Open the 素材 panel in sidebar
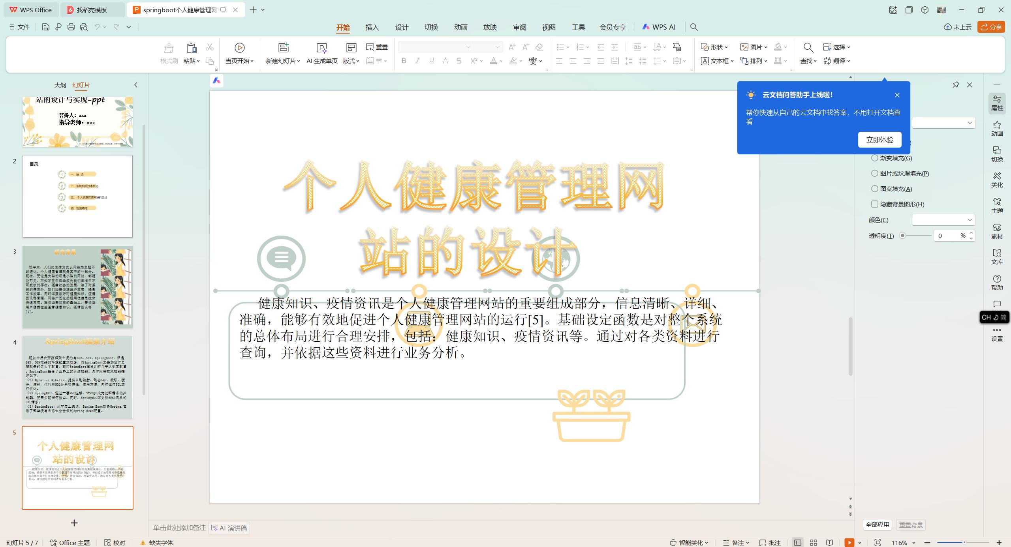Image resolution: width=1011 pixels, height=547 pixels. pyautogui.click(x=997, y=231)
